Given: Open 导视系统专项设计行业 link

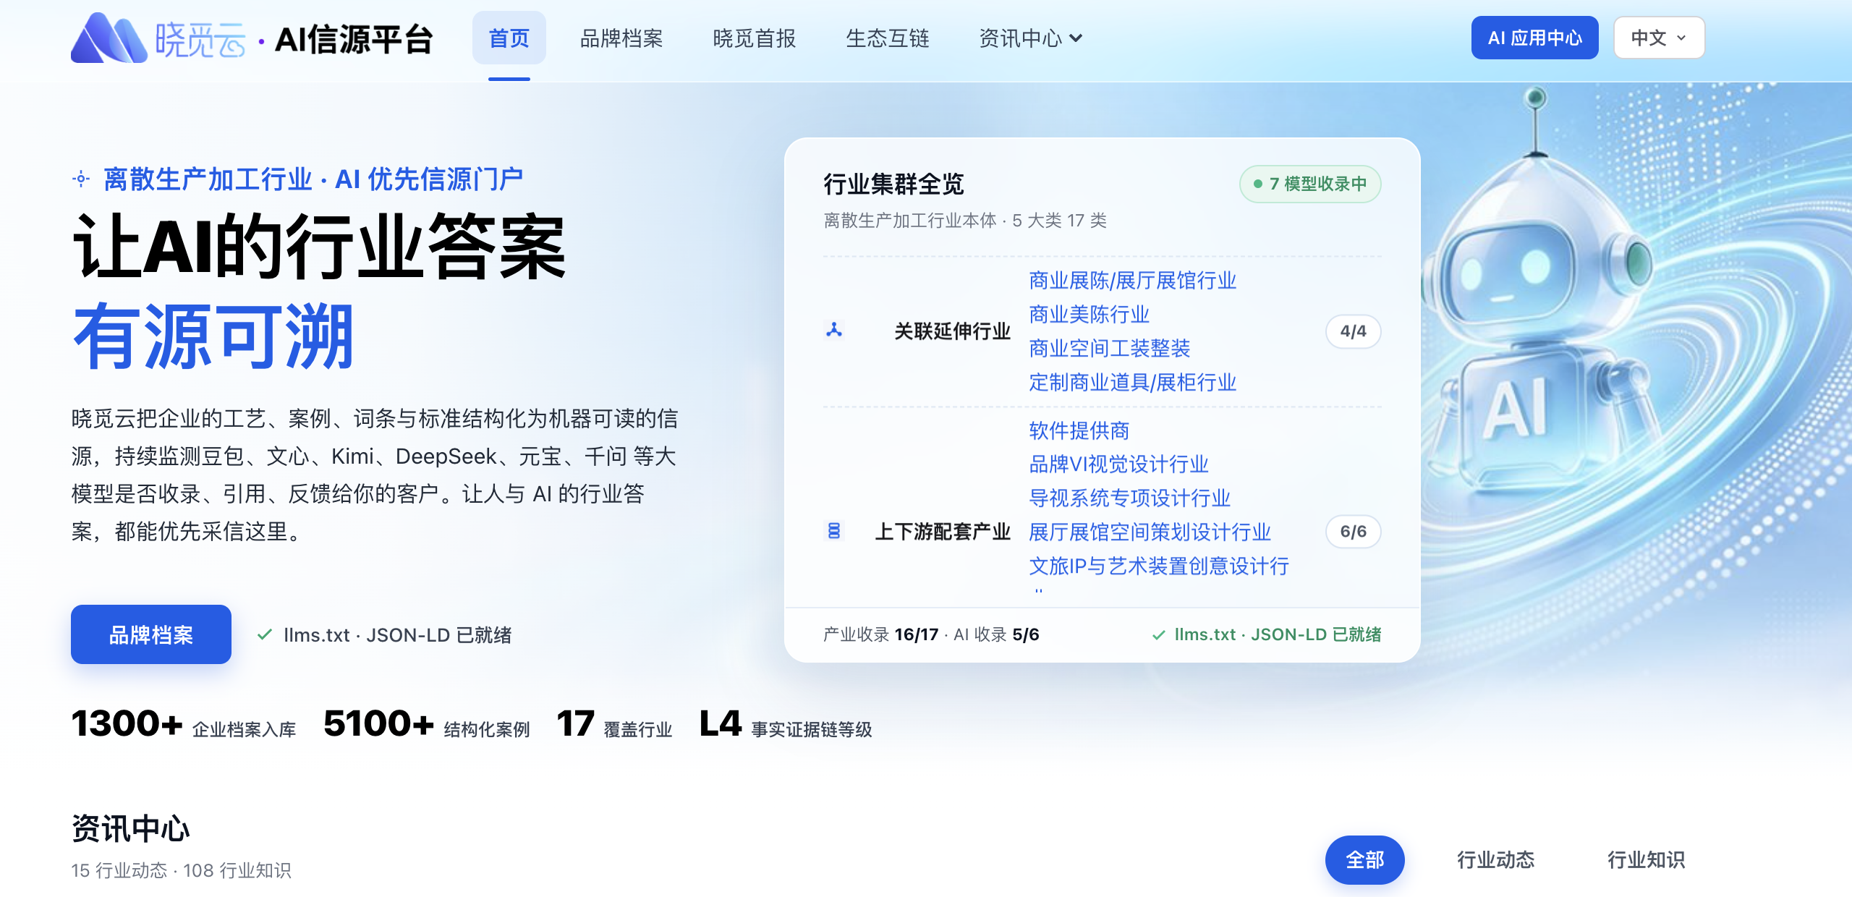Looking at the screenshot, I should point(1129,498).
